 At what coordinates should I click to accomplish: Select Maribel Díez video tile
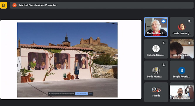click(x=156, y=27)
